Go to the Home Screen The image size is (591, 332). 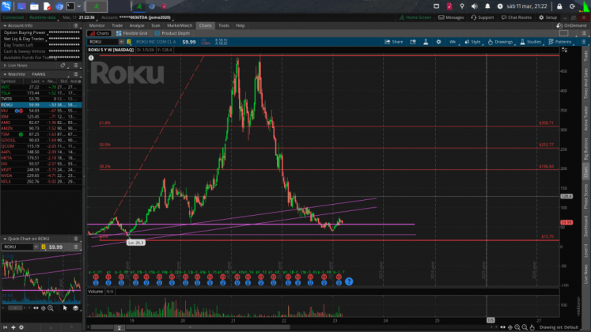coord(415,17)
